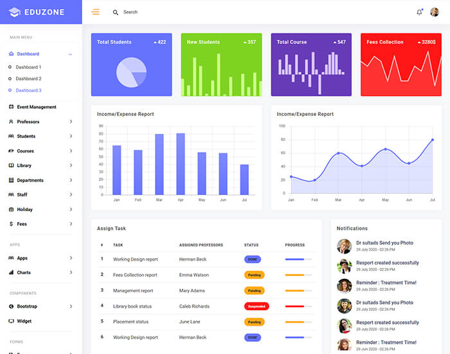
Task: Open the user profile avatar
Action: [434, 12]
